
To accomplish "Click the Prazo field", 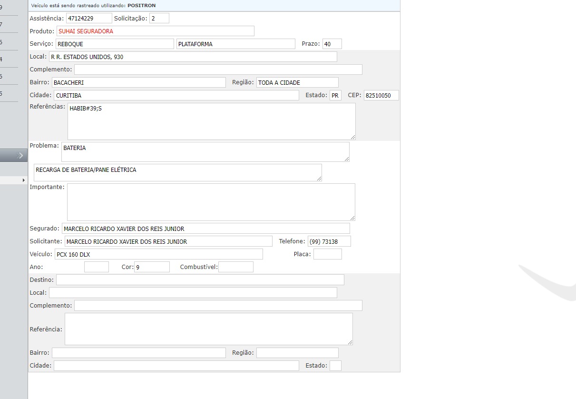I will [x=332, y=44].
